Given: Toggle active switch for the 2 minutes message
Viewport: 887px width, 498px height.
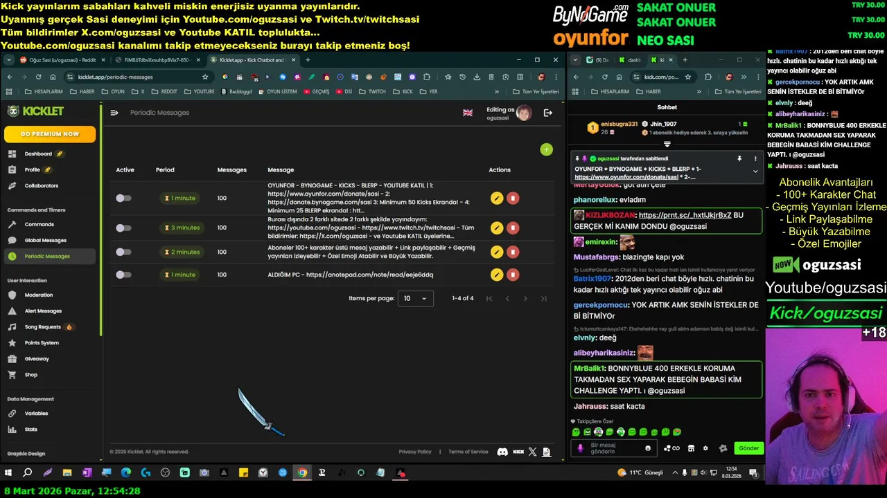Looking at the screenshot, I should pyautogui.click(x=123, y=252).
